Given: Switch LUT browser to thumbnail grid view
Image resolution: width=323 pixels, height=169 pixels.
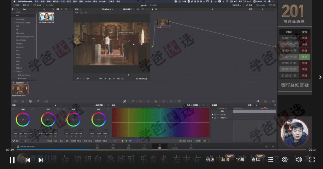Looking at the screenshot, I should click(58, 9).
